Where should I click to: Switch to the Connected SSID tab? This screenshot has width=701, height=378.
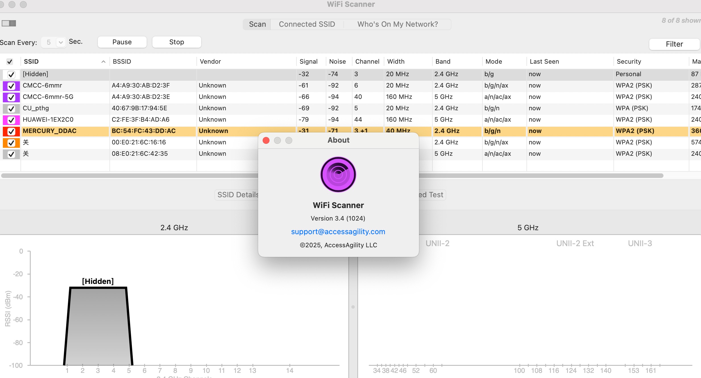[307, 24]
